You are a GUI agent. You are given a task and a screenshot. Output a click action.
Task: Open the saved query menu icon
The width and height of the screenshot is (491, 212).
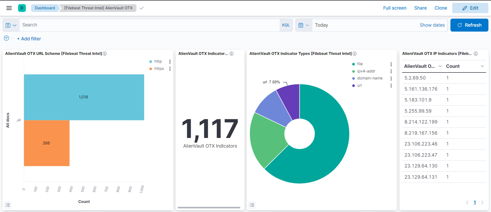tap(11, 25)
